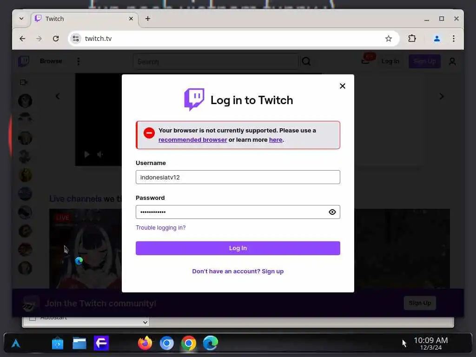Click the Twitch home logo in page header
476x357 pixels.
(24, 61)
